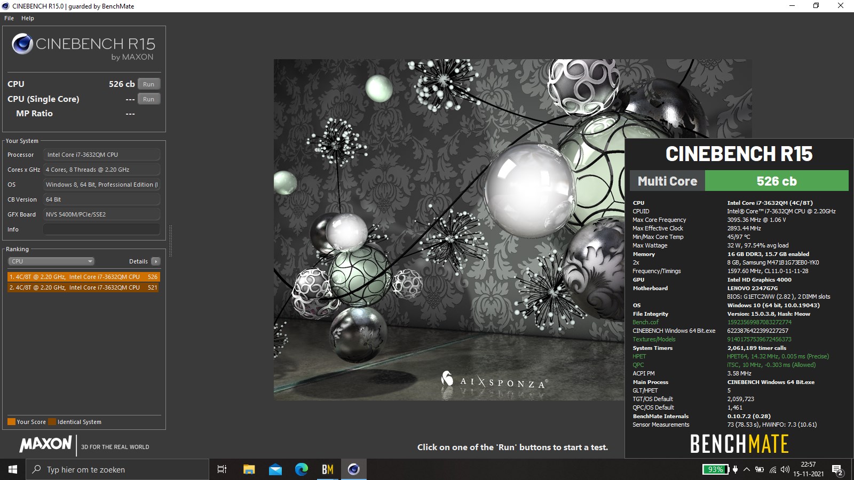Click the CINEBENCH Windows 64 Bit.exe integrity row
Image resolution: width=854 pixels, height=480 pixels.
710,331
